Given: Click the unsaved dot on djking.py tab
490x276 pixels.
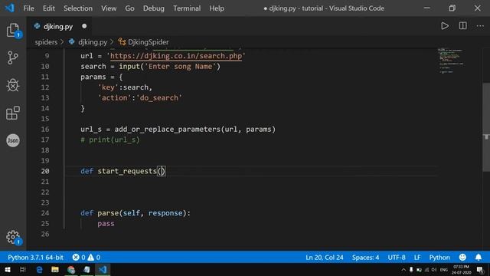Looking at the screenshot, I should coord(84,26).
